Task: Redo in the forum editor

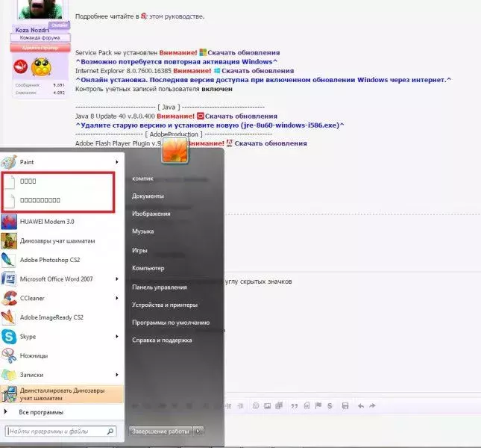Action: tap(372, 406)
